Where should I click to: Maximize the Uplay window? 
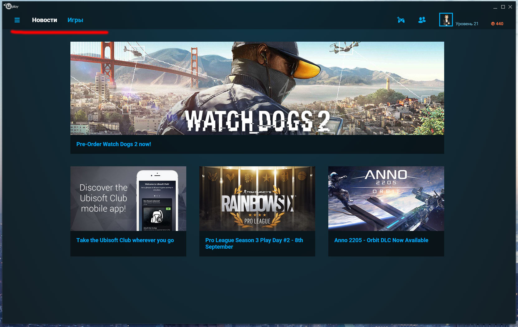503,7
